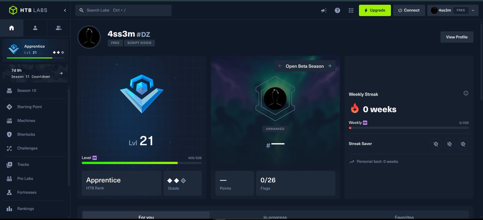Click the first Streak Saver snowflake
The image size is (483, 220).
[436, 144]
